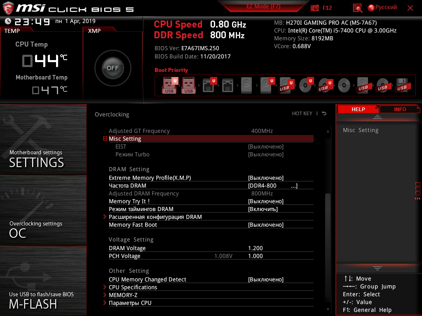Click the Adjusted GT Frequency row
This screenshot has height=316, width=422.
(x=211, y=131)
